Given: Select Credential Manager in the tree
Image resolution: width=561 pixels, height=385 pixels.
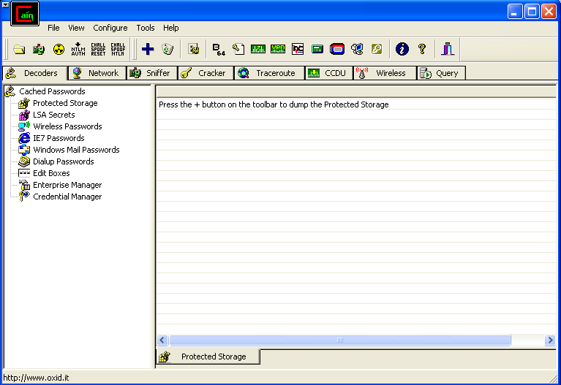Looking at the screenshot, I should point(67,197).
